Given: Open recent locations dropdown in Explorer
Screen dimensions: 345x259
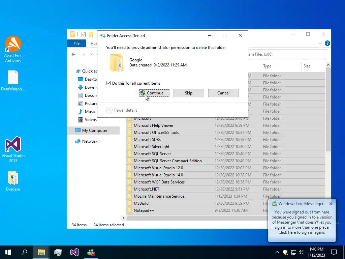Looking at the screenshot, I should click(x=91, y=54).
